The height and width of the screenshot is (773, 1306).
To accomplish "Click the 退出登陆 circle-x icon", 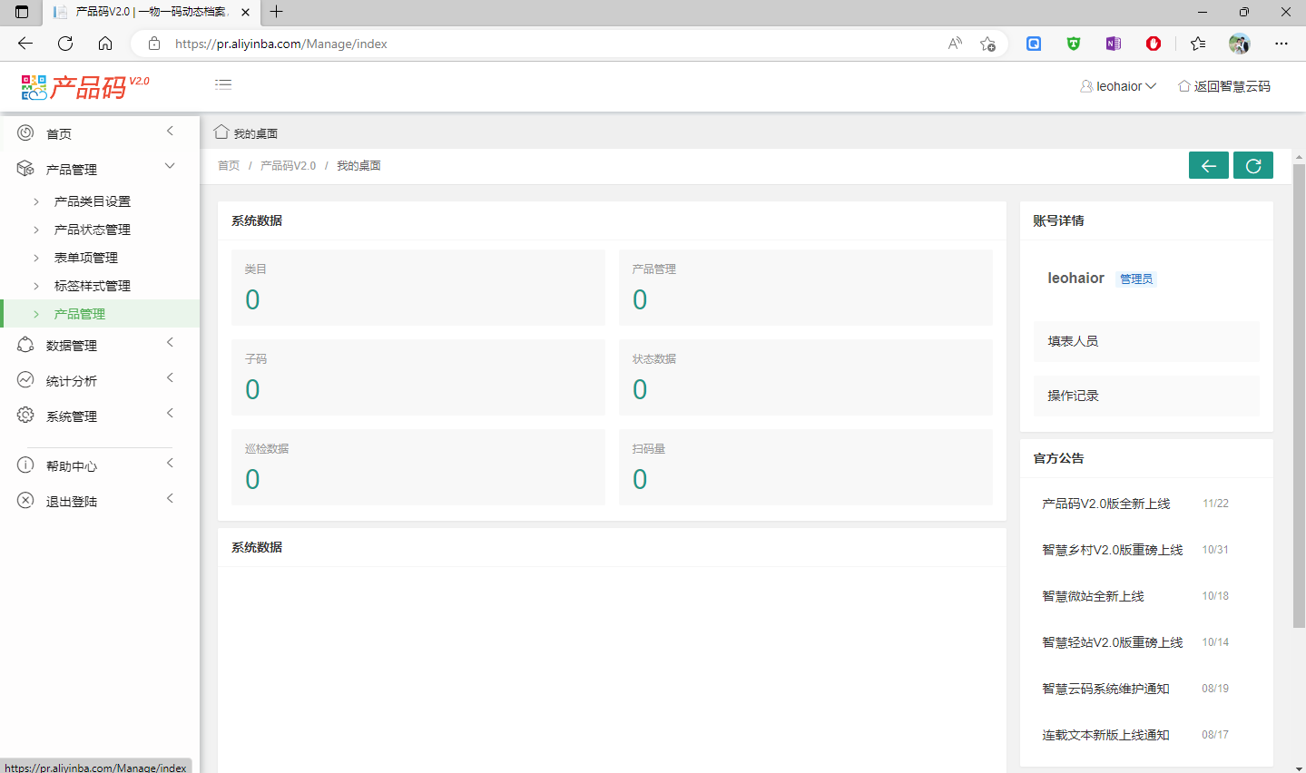I will pos(25,501).
